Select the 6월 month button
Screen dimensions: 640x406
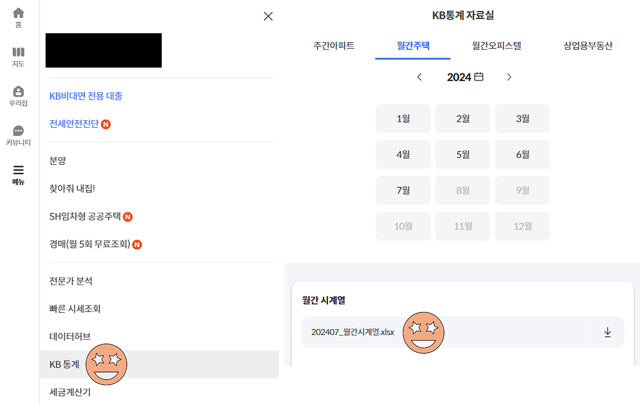pyautogui.click(x=522, y=154)
